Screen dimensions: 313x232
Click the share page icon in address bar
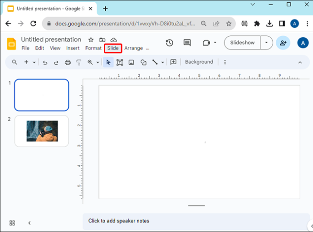point(216,24)
